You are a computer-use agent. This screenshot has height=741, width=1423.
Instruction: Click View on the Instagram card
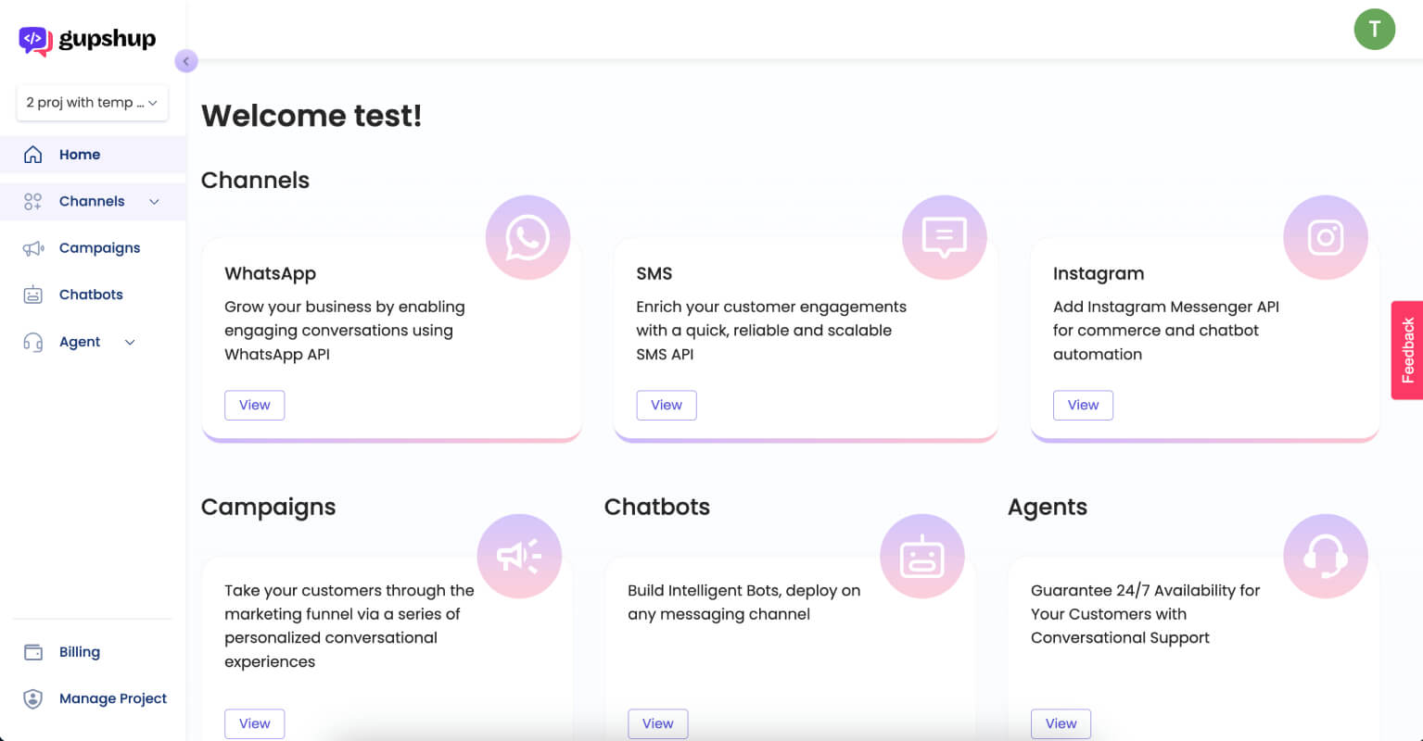coord(1083,405)
